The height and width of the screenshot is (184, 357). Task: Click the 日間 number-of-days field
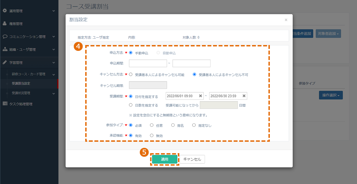219,105
